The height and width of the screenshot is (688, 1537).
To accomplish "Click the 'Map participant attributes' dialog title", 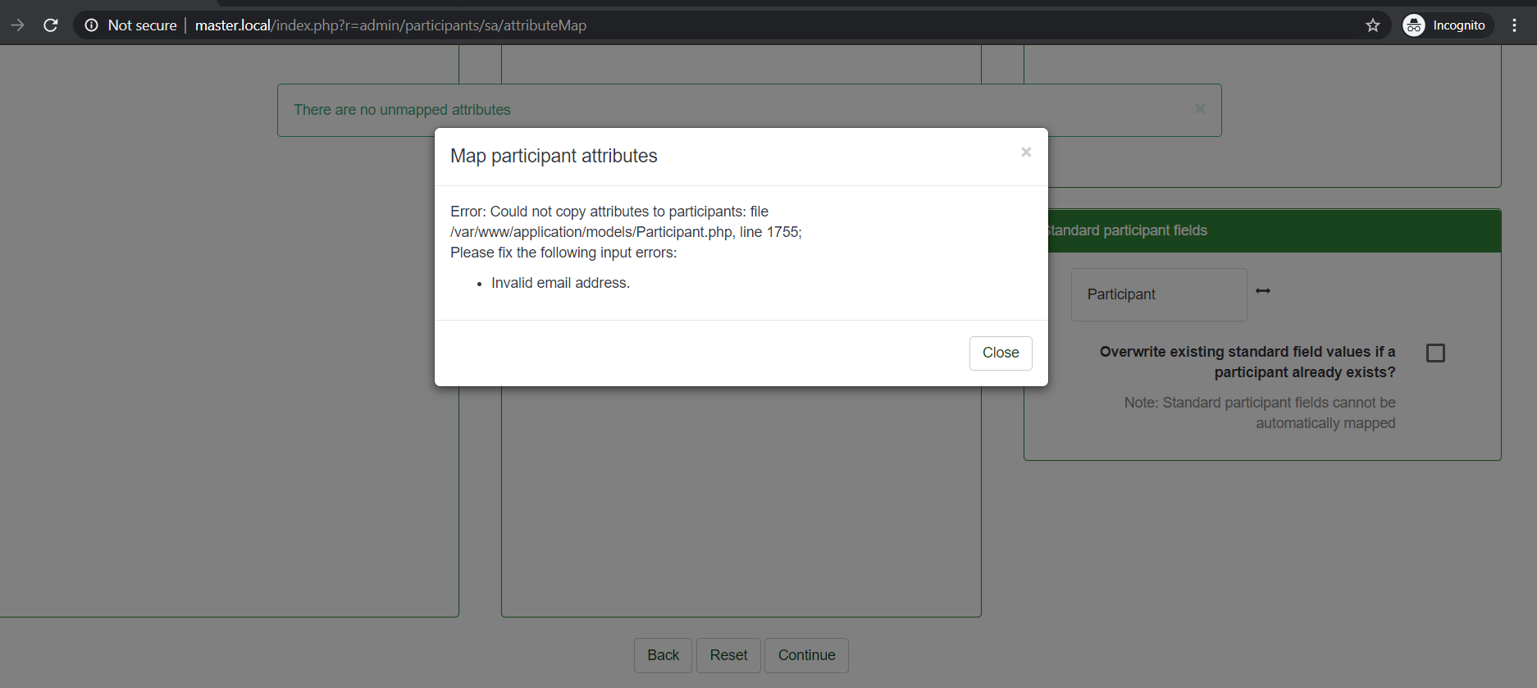I will tap(554, 156).
